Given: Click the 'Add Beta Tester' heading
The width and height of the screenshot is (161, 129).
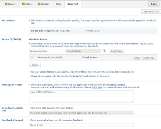Looking at the screenshot, I should coord(38,39).
